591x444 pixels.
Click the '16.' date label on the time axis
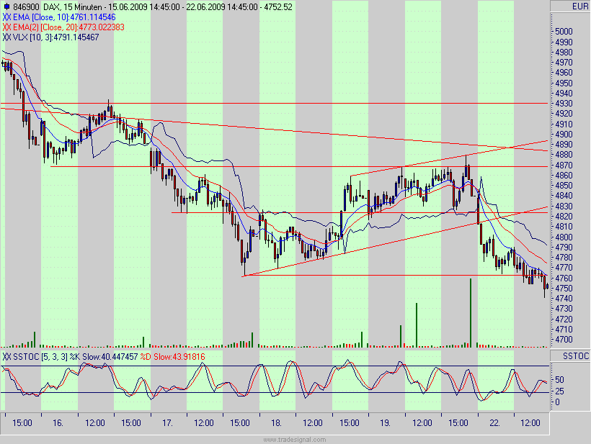58,423
